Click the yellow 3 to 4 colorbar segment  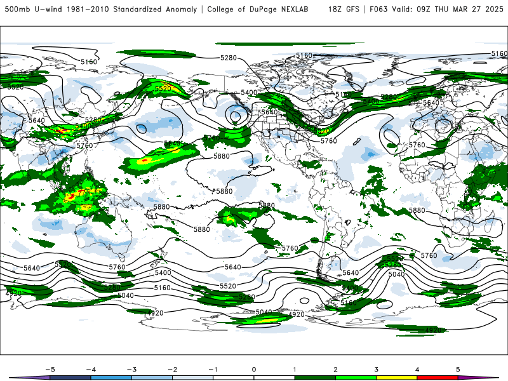pos(396,378)
